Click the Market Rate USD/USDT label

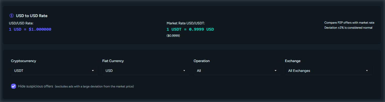tap(186, 23)
